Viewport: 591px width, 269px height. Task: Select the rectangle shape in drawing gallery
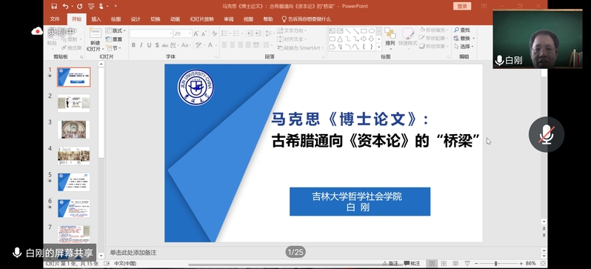click(x=364, y=31)
